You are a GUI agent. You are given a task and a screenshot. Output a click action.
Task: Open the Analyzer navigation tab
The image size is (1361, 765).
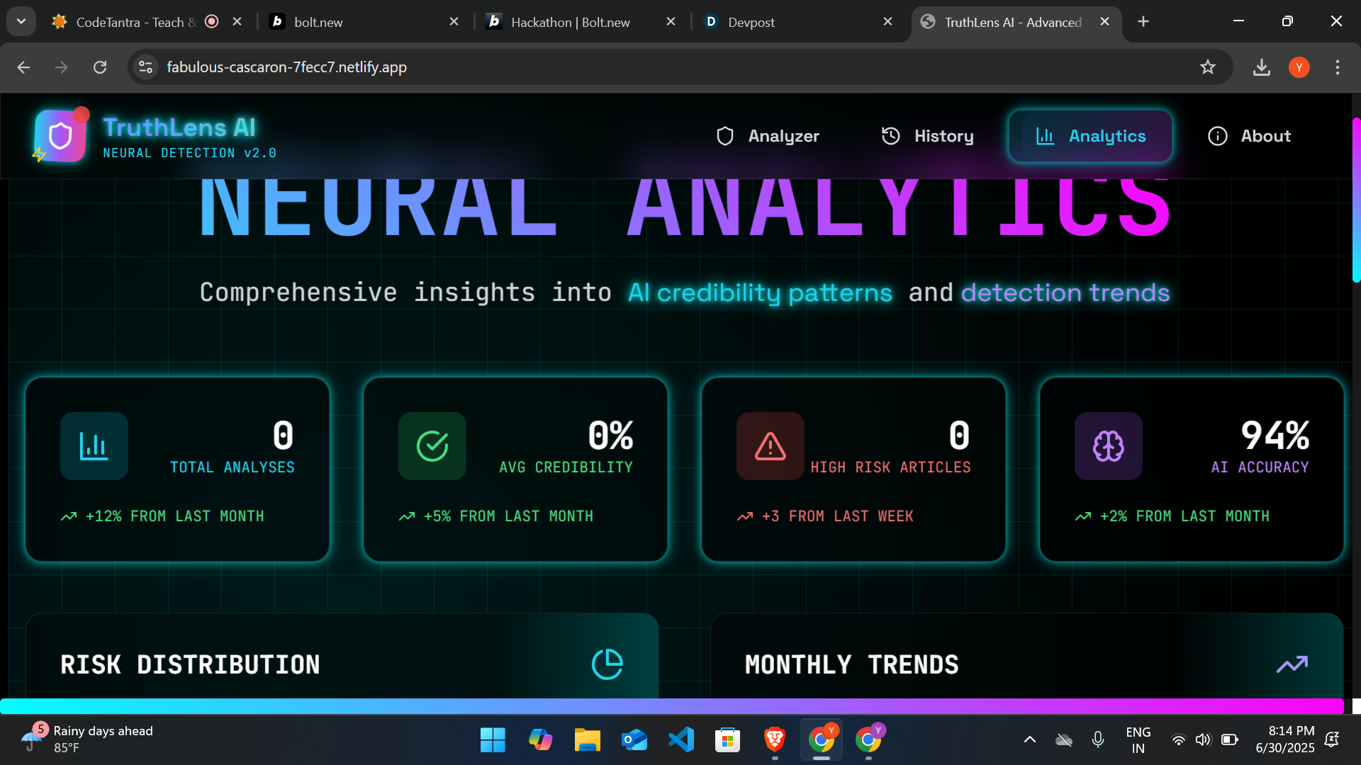coord(768,136)
